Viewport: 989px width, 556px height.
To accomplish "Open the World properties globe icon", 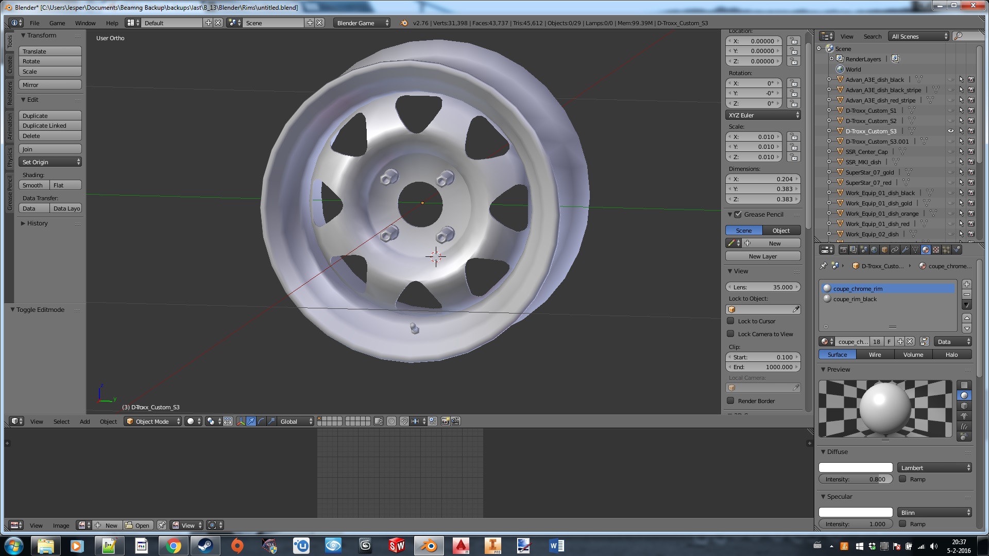I will click(x=874, y=250).
